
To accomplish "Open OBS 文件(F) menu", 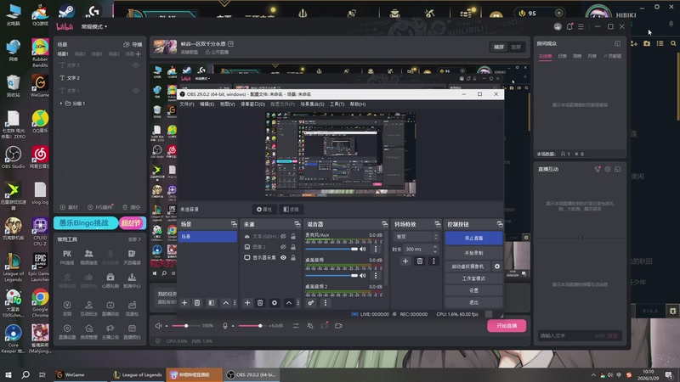I will (x=187, y=104).
